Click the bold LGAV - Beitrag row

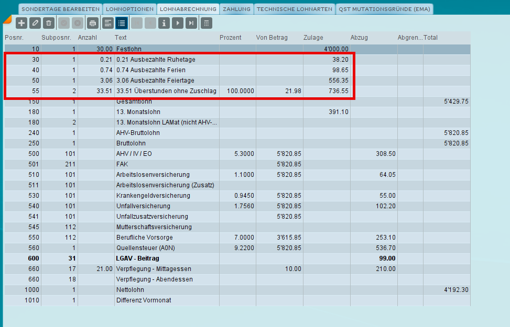(x=237, y=258)
